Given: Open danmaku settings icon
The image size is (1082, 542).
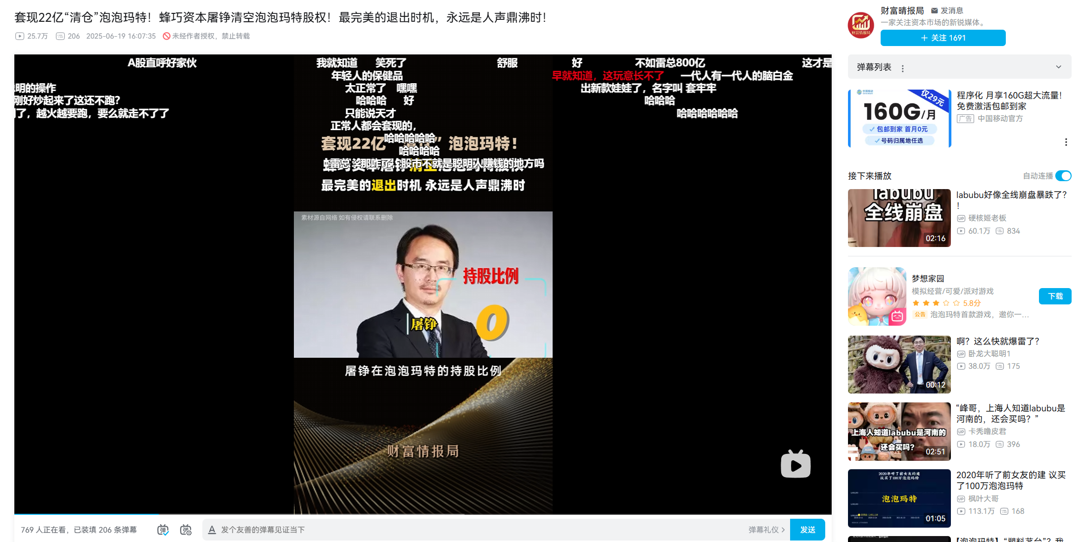Looking at the screenshot, I should [x=186, y=530].
